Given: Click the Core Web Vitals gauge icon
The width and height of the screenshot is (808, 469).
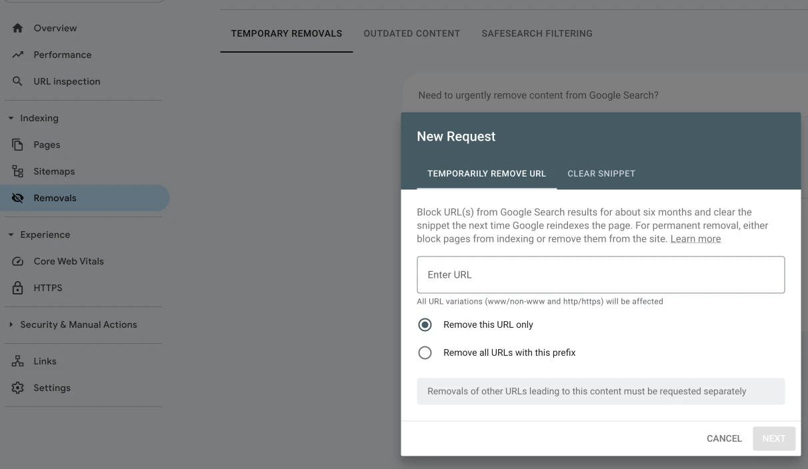Looking at the screenshot, I should [18, 261].
